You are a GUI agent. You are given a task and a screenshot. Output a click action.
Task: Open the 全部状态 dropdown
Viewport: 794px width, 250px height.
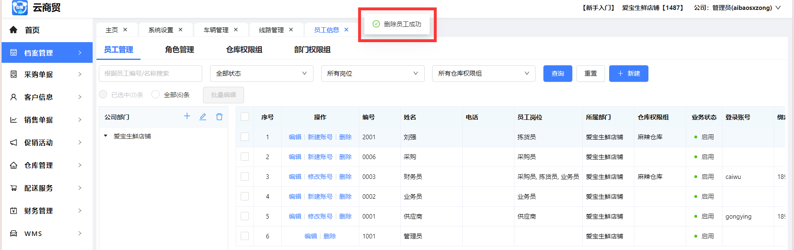[261, 74]
